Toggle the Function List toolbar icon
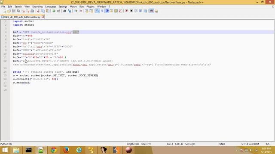Viewport: 275px width, 154px height. (120, 11)
